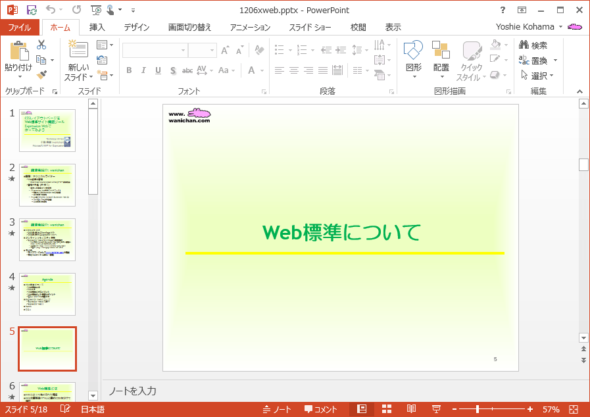Screen dimensions: 590x417
Task: Toggle align text right
Action: 308,70
